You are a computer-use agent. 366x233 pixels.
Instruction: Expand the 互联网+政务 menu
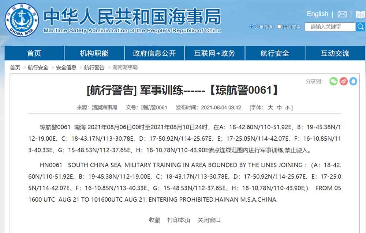214,53
